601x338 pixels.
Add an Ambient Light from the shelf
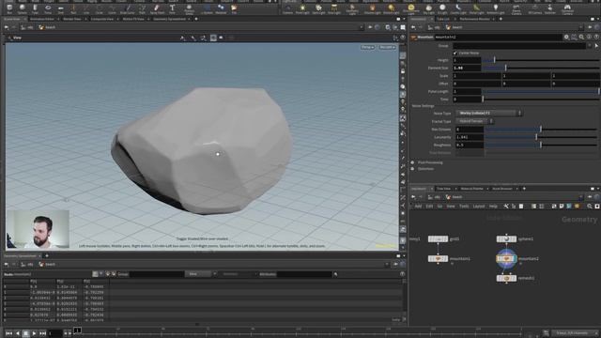(496, 8)
